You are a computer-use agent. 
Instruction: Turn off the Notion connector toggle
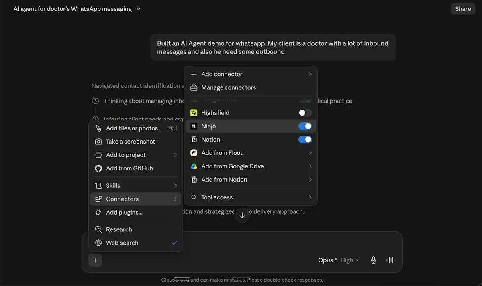[x=305, y=140]
